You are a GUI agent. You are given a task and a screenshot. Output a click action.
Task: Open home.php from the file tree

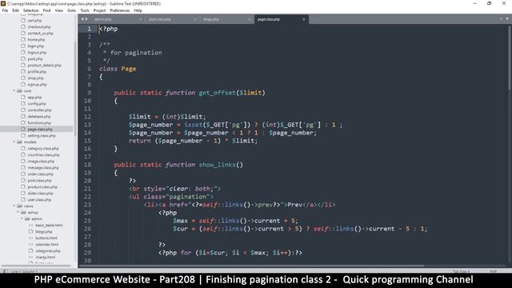tap(36, 39)
